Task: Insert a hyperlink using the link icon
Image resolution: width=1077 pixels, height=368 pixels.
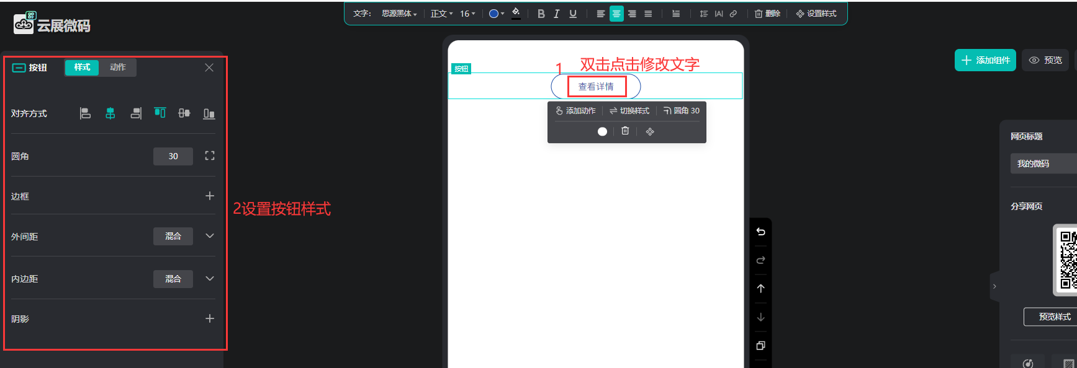Action: tap(733, 14)
